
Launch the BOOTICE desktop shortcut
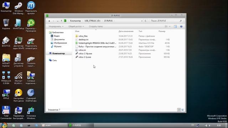(x=6, y=42)
